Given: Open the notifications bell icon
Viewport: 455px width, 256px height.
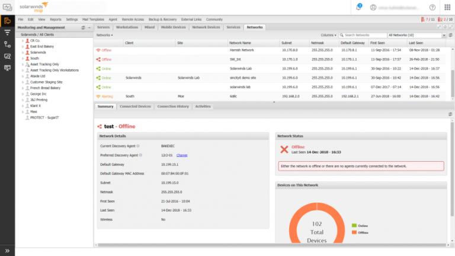Looking at the screenshot, I should pyautogui.click(x=359, y=8).
